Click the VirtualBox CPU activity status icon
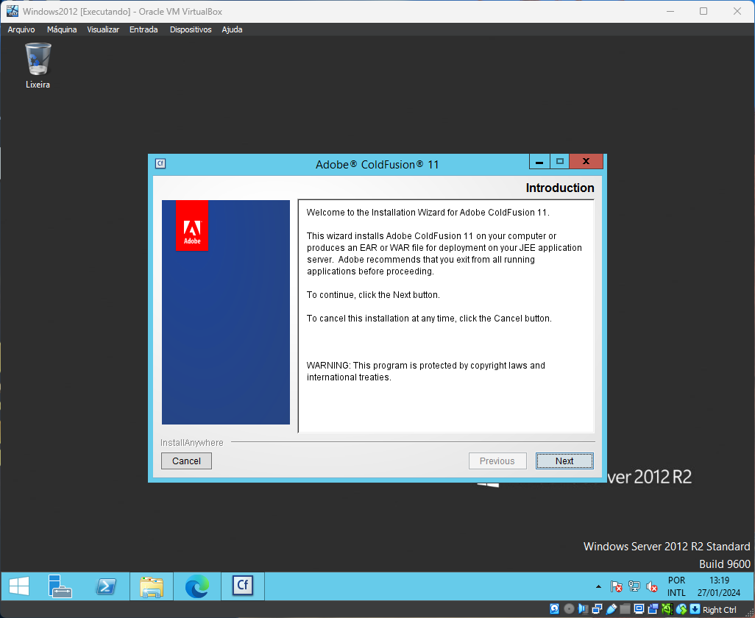This screenshot has width=755, height=618. click(667, 609)
